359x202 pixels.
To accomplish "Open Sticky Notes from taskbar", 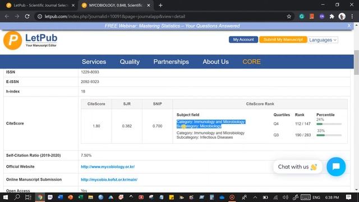I will coord(171,197).
